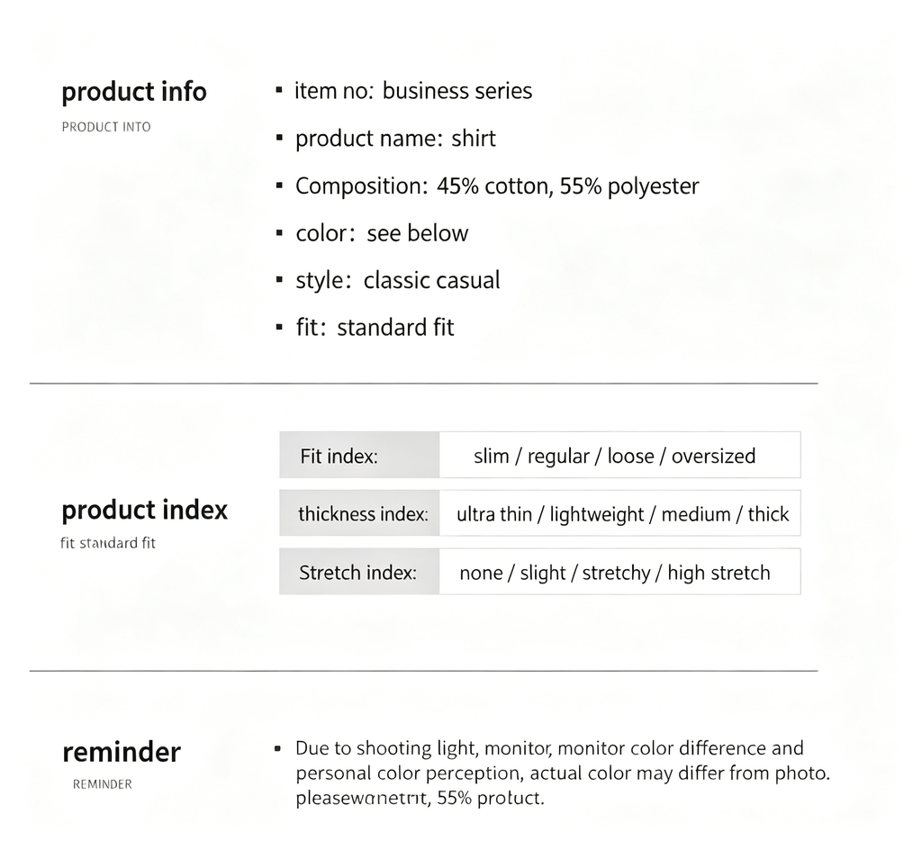This screenshot has width=922, height=850.
Task: Click the 'product index' section heading
Action: pyautogui.click(x=144, y=511)
